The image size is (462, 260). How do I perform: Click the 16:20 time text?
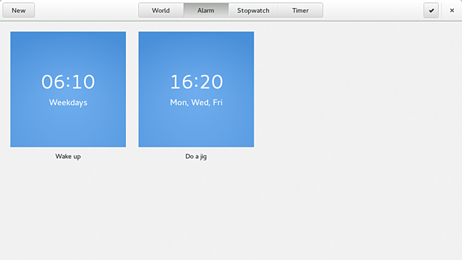(196, 82)
